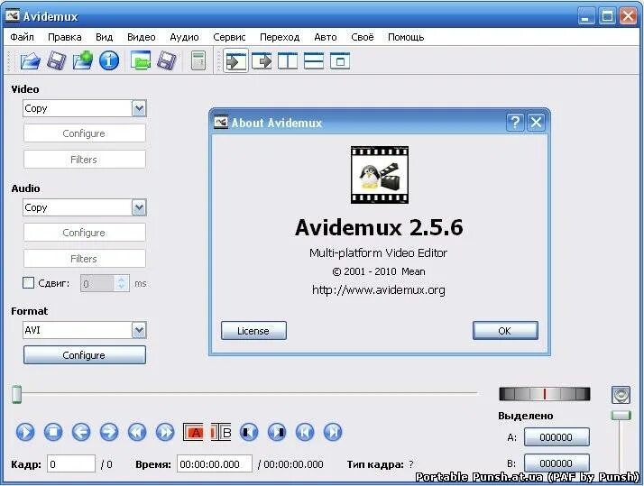Open video information blue info icon
644x486 pixels.
click(109, 60)
